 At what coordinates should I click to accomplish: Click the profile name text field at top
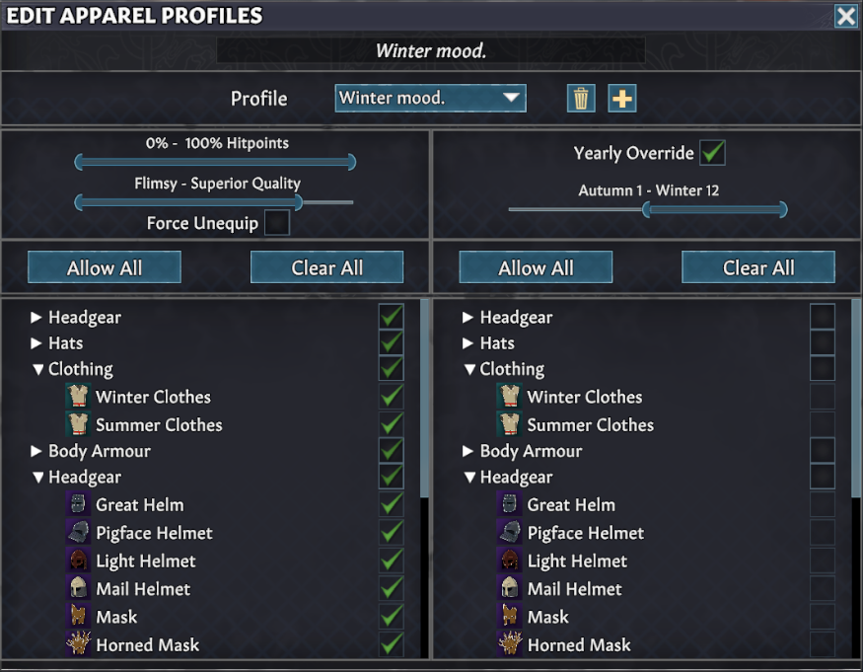pyautogui.click(x=431, y=51)
